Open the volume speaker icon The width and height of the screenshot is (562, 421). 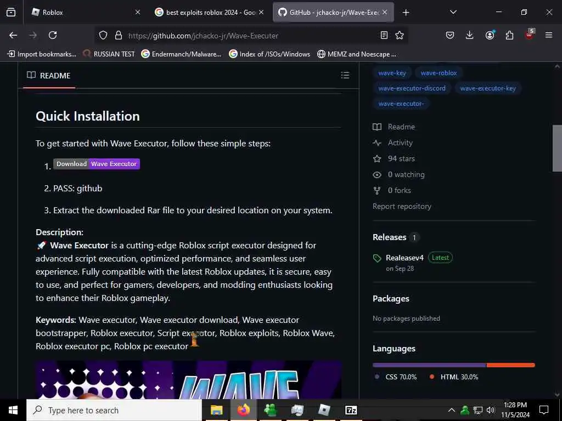pos(491,410)
